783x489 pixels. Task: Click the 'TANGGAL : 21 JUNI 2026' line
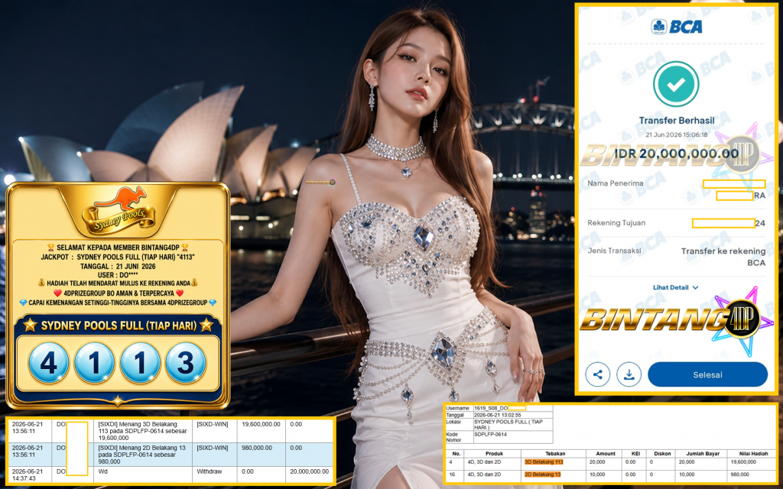118,266
